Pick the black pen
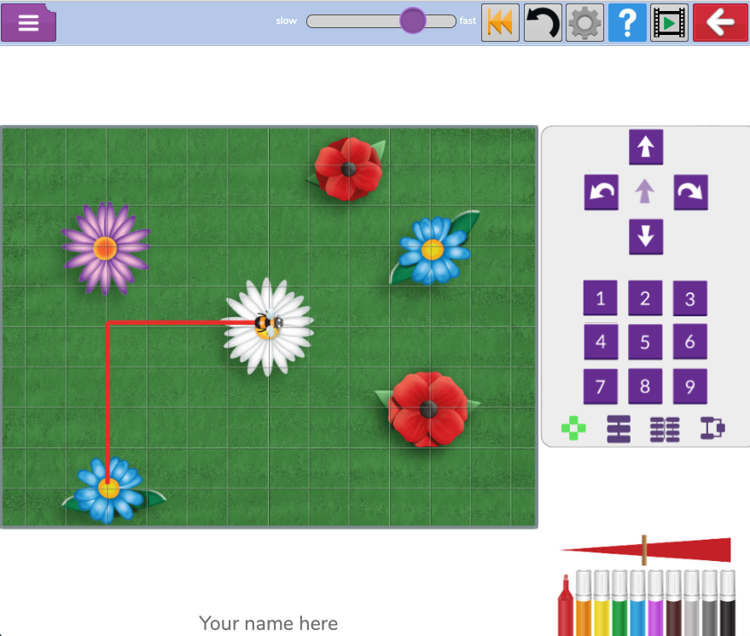 [x=728, y=603]
